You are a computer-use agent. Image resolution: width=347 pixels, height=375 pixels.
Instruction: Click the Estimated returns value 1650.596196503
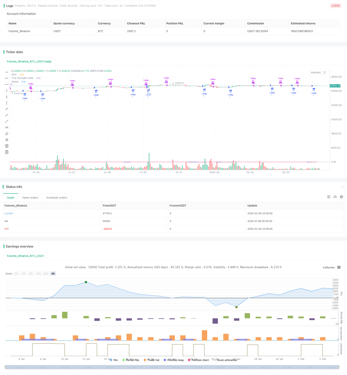pos(302,31)
